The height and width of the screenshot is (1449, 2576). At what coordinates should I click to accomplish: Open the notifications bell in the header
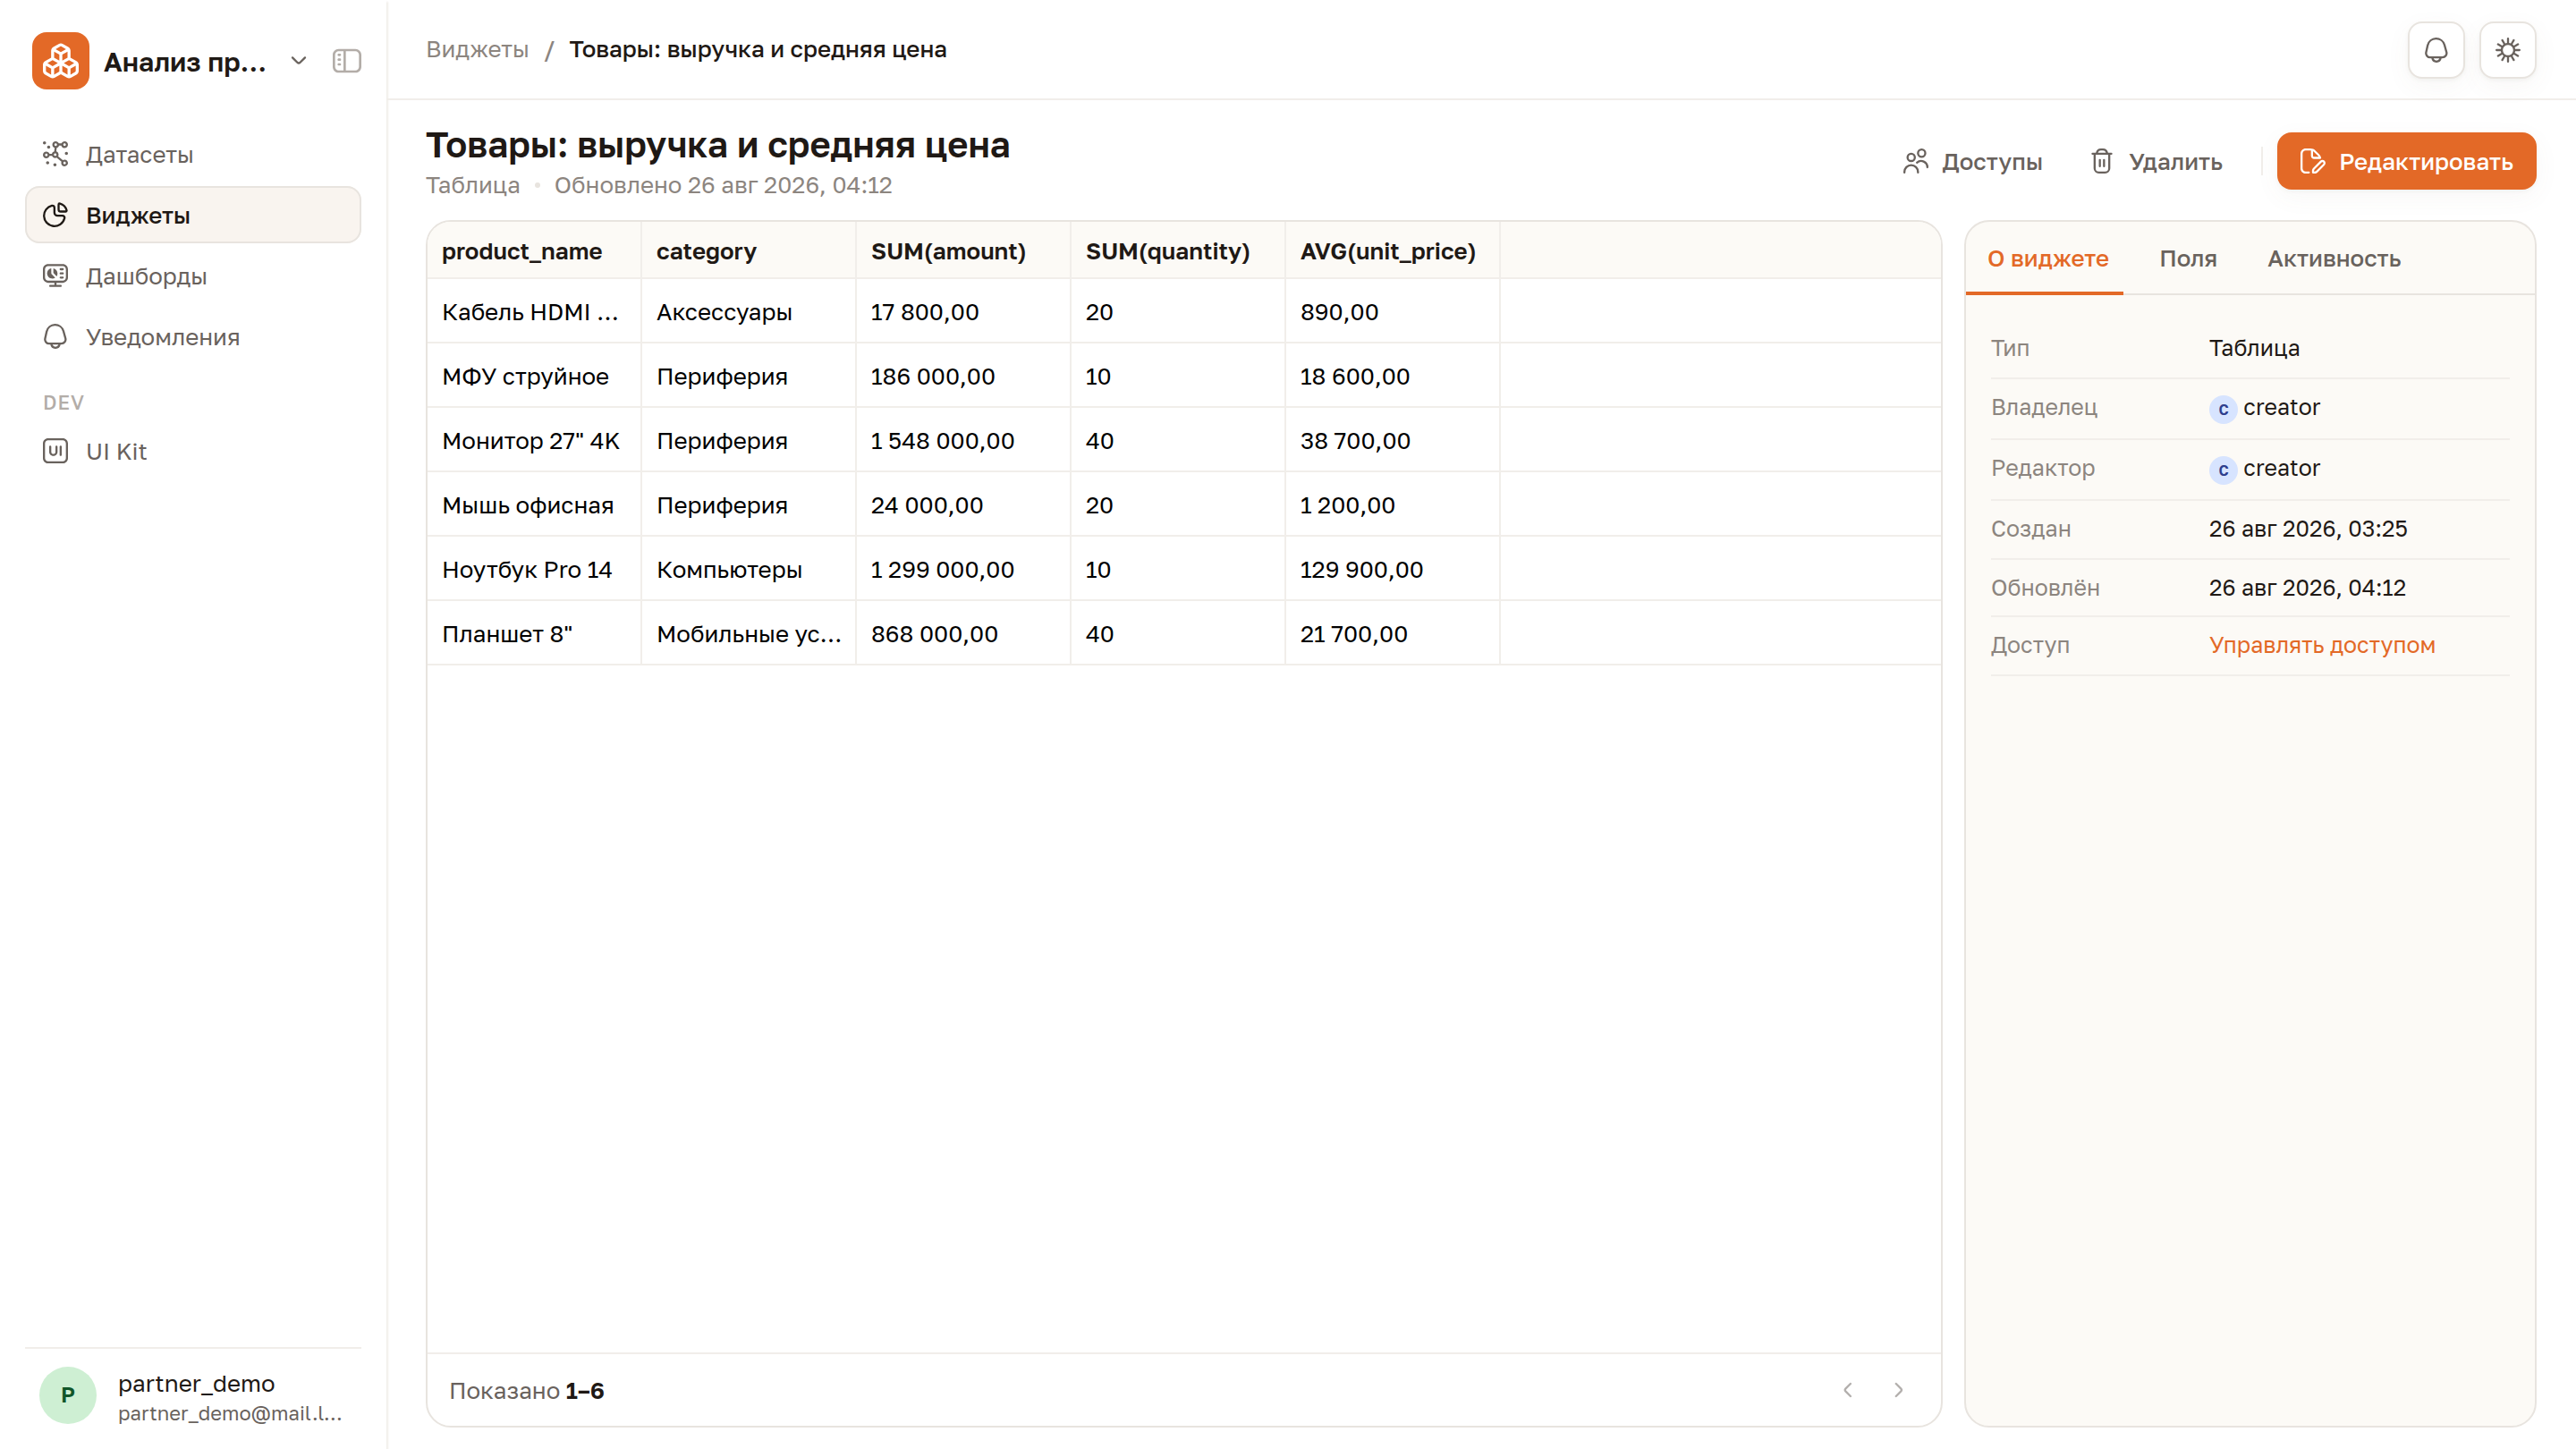2436,50
